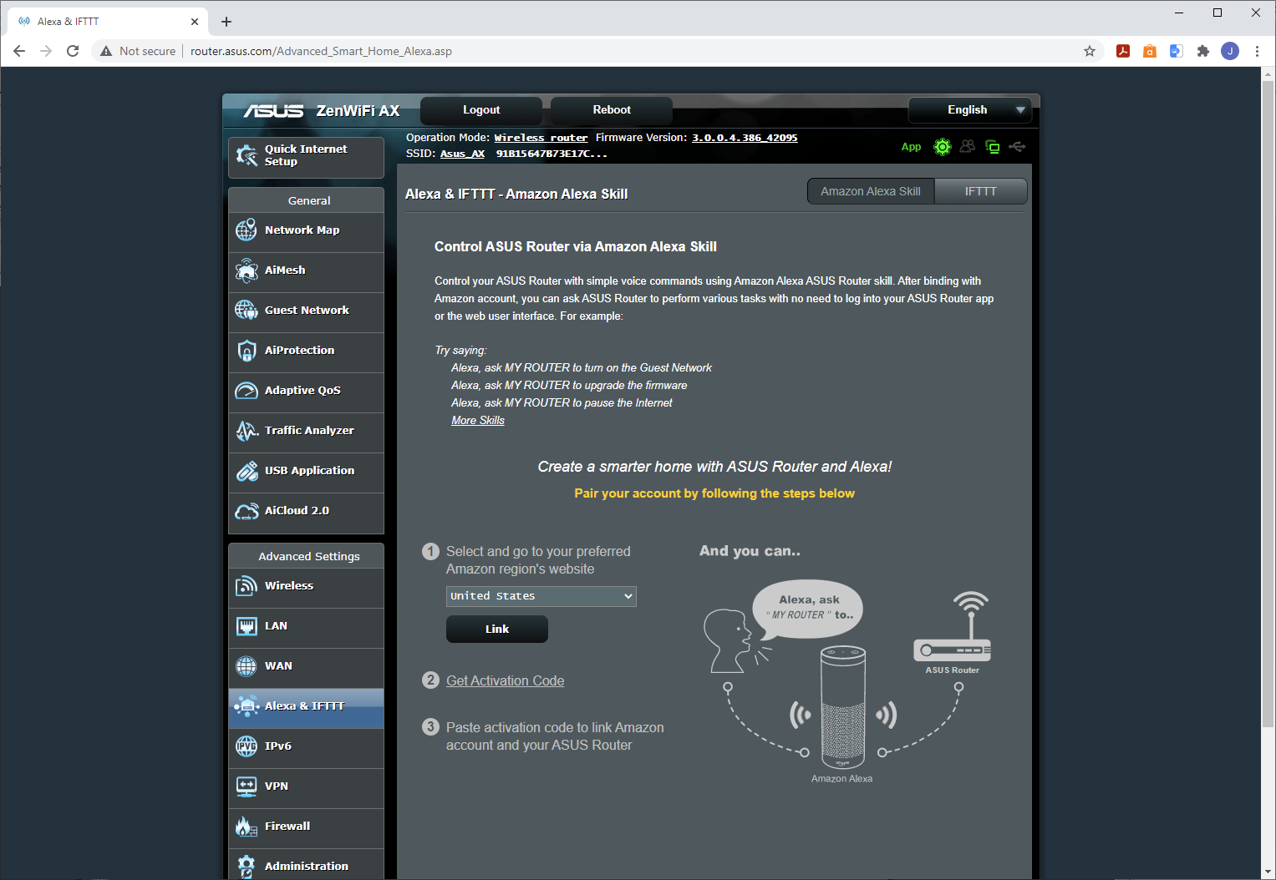This screenshot has height=880, width=1276.
Task: Click the 'And you can..' heading
Action: point(750,551)
